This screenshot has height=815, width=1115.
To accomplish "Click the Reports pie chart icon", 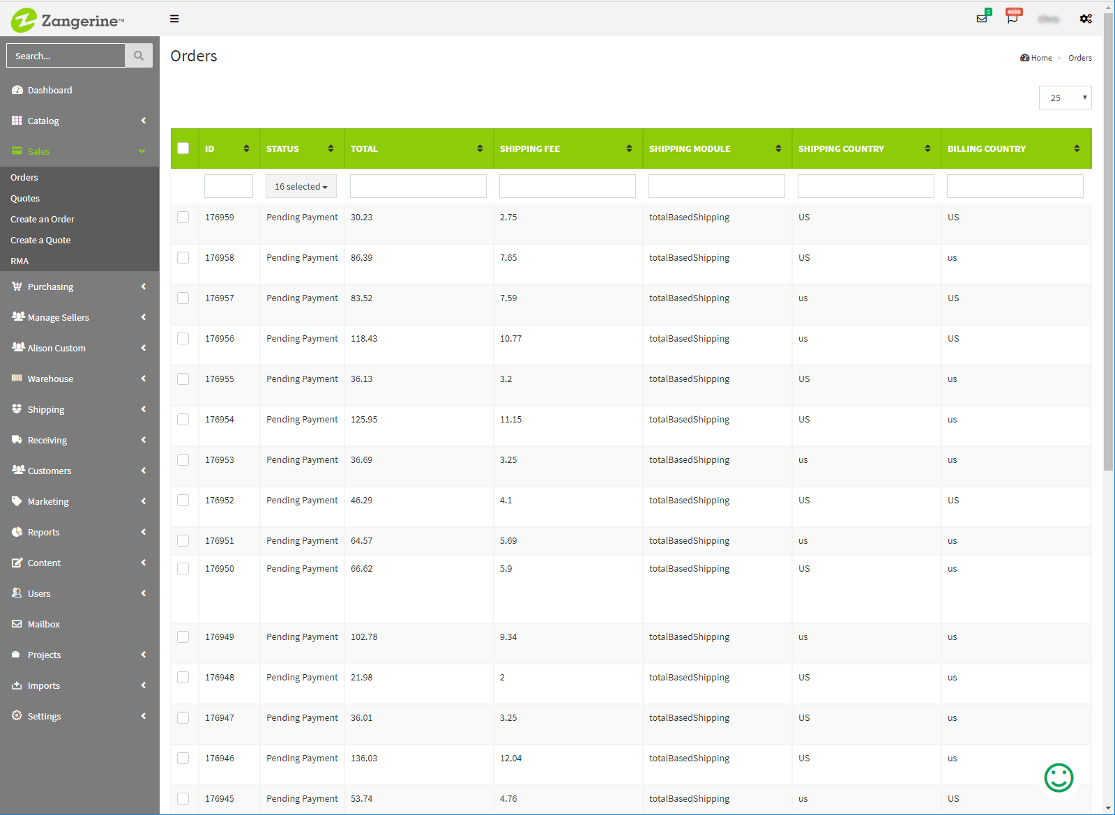I will point(17,531).
